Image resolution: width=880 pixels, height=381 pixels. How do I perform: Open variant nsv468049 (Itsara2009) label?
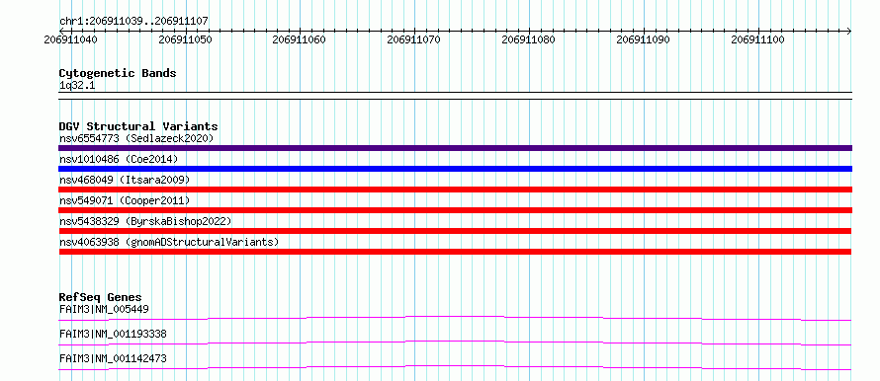(x=125, y=180)
